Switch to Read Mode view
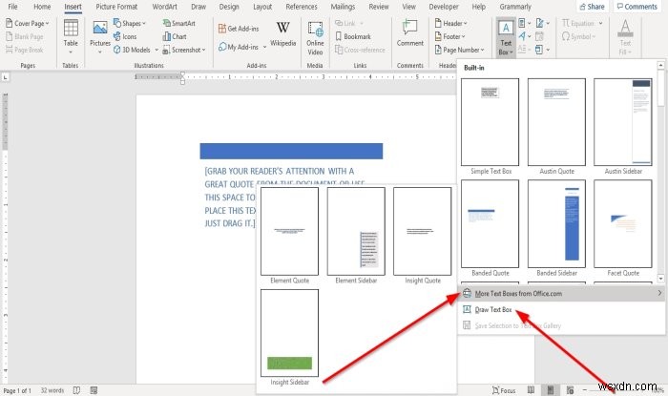Image resolution: width=668 pixels, height=396 pixels. (x=531, y=390)
